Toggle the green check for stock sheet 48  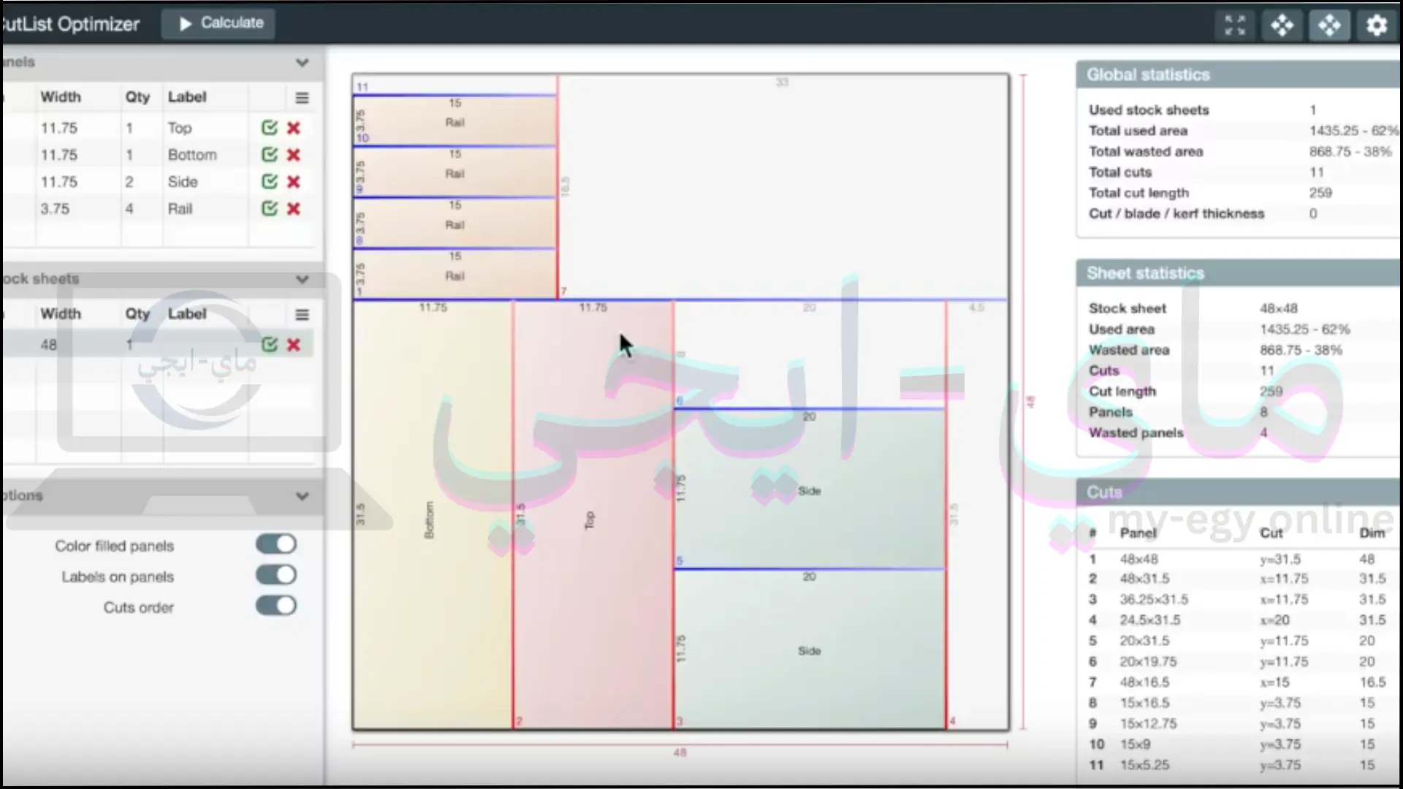tap(270, 345)
